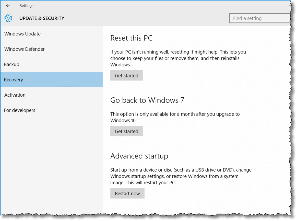Click the Advanced startup heading
The width and height of the screenshot is (297, 221).
[139, 156]
